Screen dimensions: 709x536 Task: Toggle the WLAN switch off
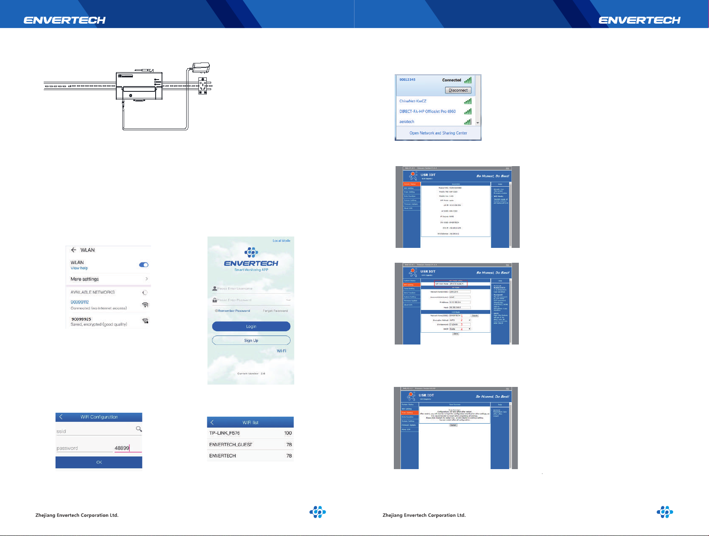(143, 265)
